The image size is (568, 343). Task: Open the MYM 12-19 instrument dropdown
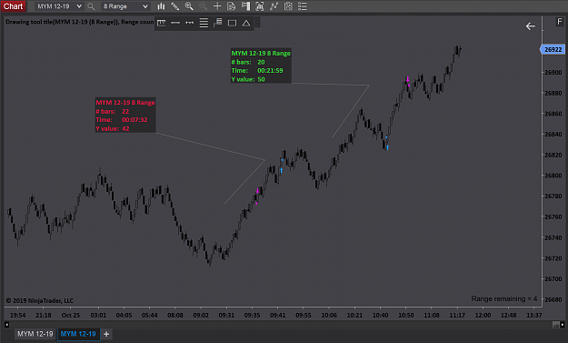click(x=59, y=6)
